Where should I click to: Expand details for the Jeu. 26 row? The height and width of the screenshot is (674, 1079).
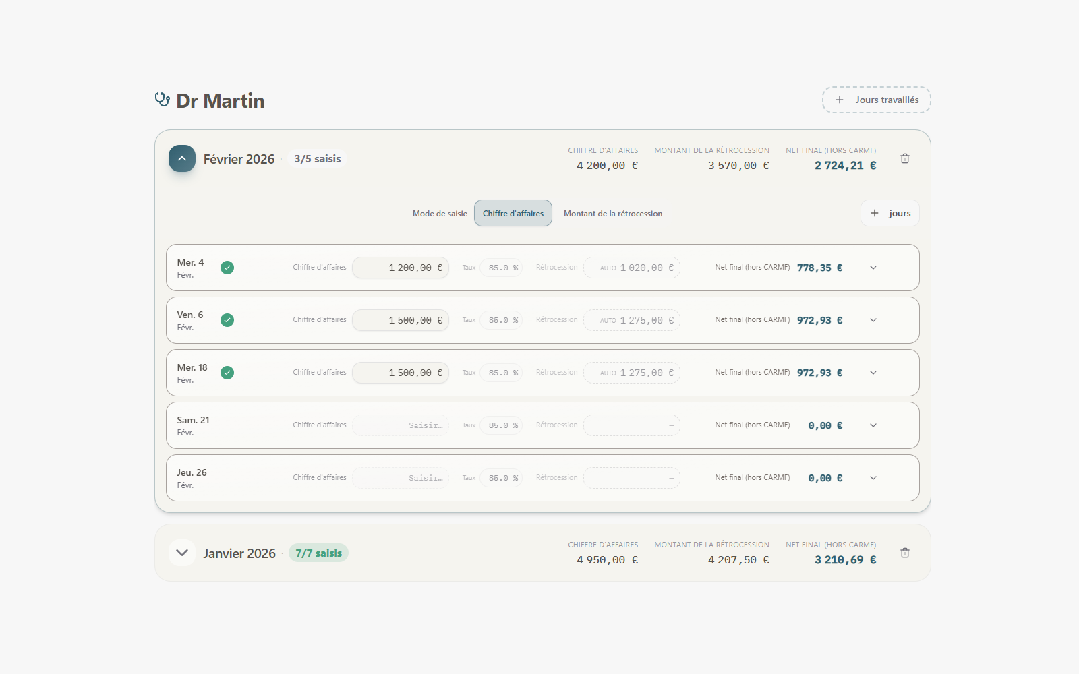(x=873, y=478)
